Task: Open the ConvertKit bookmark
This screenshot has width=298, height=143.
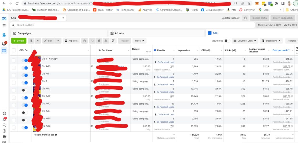Action: [247, 10]
